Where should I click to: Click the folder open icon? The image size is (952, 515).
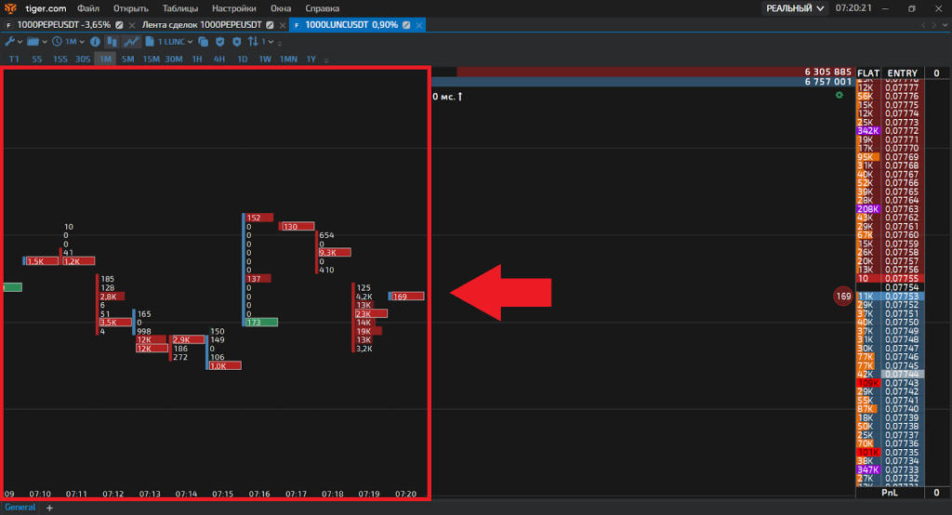33,42
